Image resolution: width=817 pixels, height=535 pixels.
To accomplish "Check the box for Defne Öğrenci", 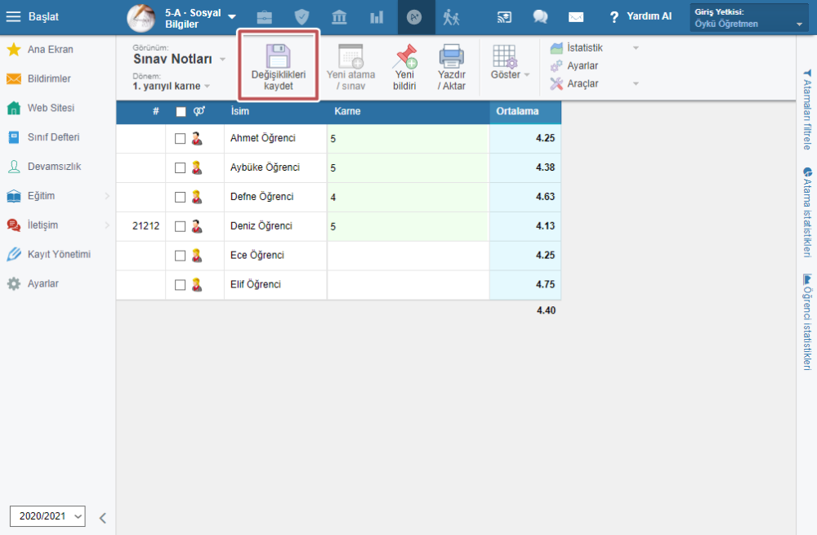I will coord(180,197).
